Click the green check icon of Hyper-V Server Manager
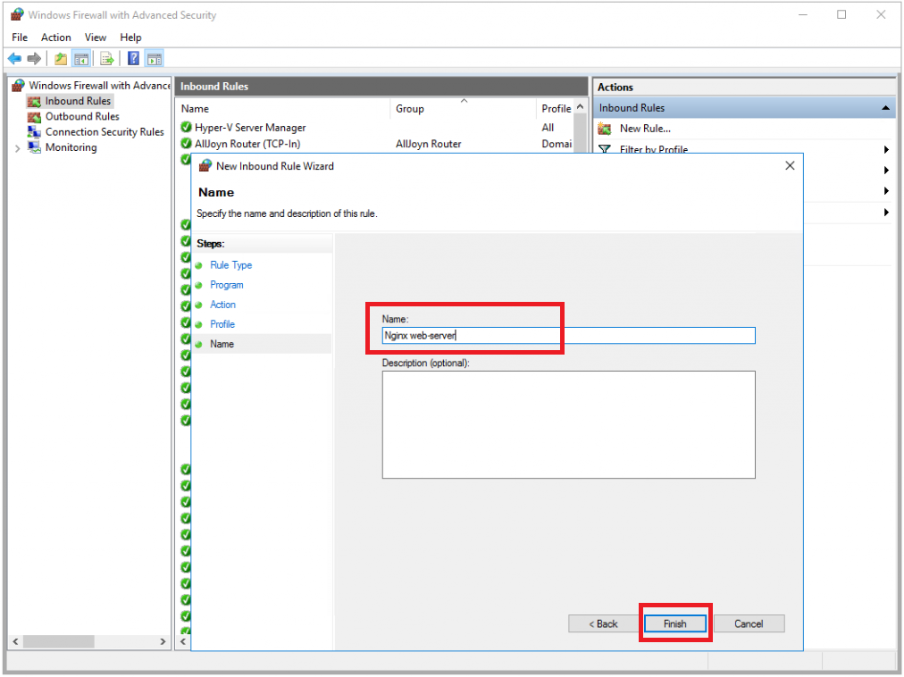This screenshot has height=677, width=904. click(186, 127)
